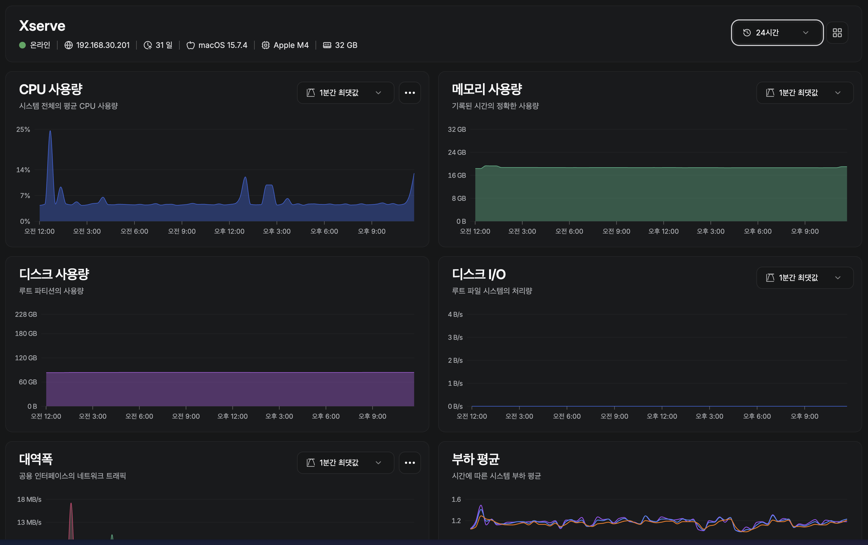
Task: Click the Xserve system title
Action: pyautogui.click(x=42, y=26)
